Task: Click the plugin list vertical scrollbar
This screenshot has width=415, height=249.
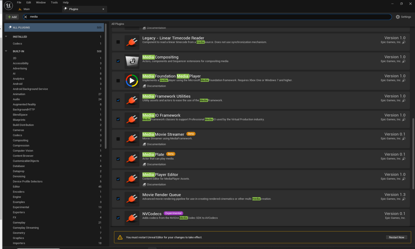Action: [x=413, y=153]
